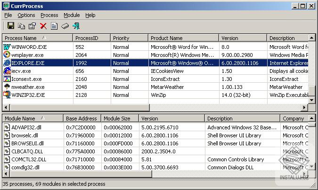Viewport: 318px width, 190px height.
Task: Select the wmplayer.exe process row
Action: (x=155, y=55)
